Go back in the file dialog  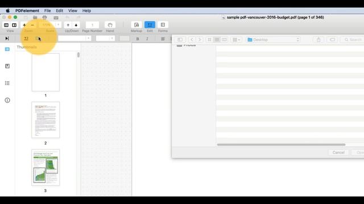[x=192, y=40]
